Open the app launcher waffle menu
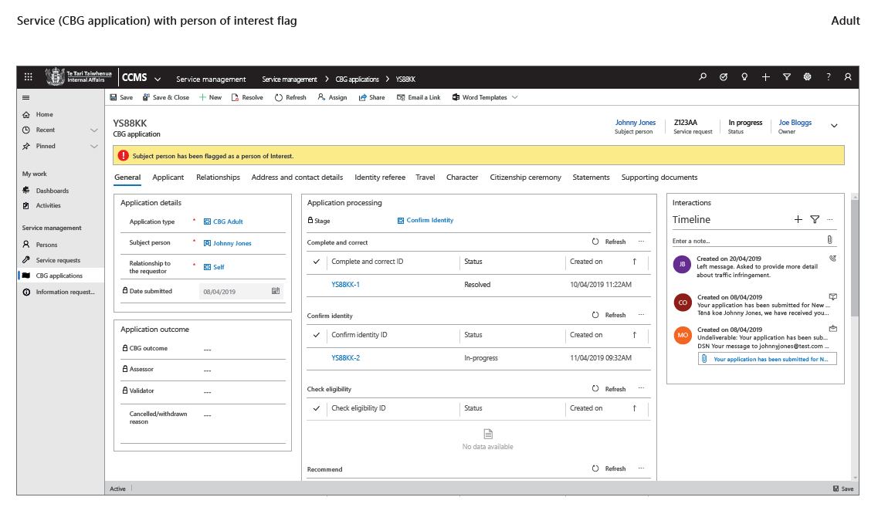This screenshot has width=878, height=514. tap(29, 77)
